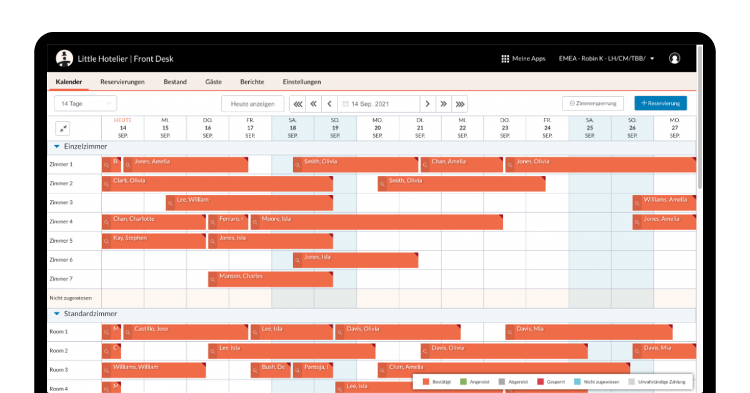This screenshot has height=393, width=750.
Task: Open the 14 Tage range dropdown
Action: pos(85,104)
